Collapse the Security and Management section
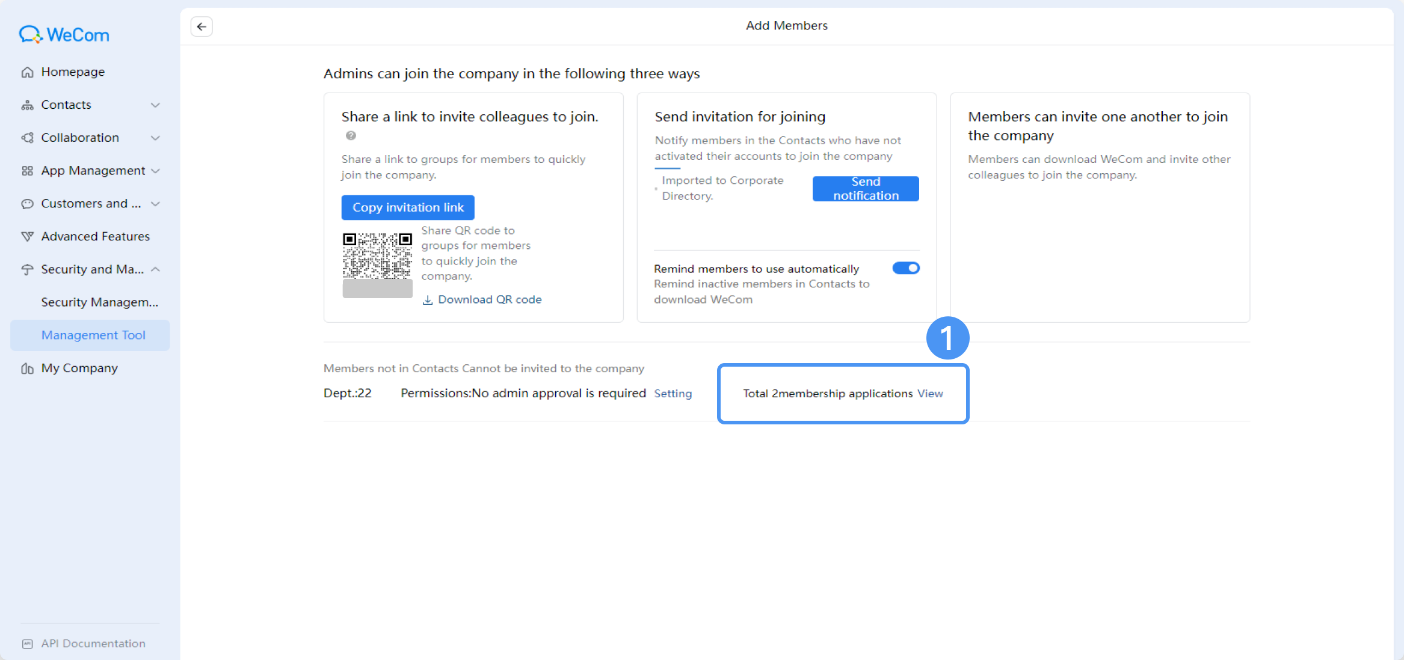Image resolution: width=1404 pixels, height=660 pixels. pyautogui.click(x=155, y=269)
